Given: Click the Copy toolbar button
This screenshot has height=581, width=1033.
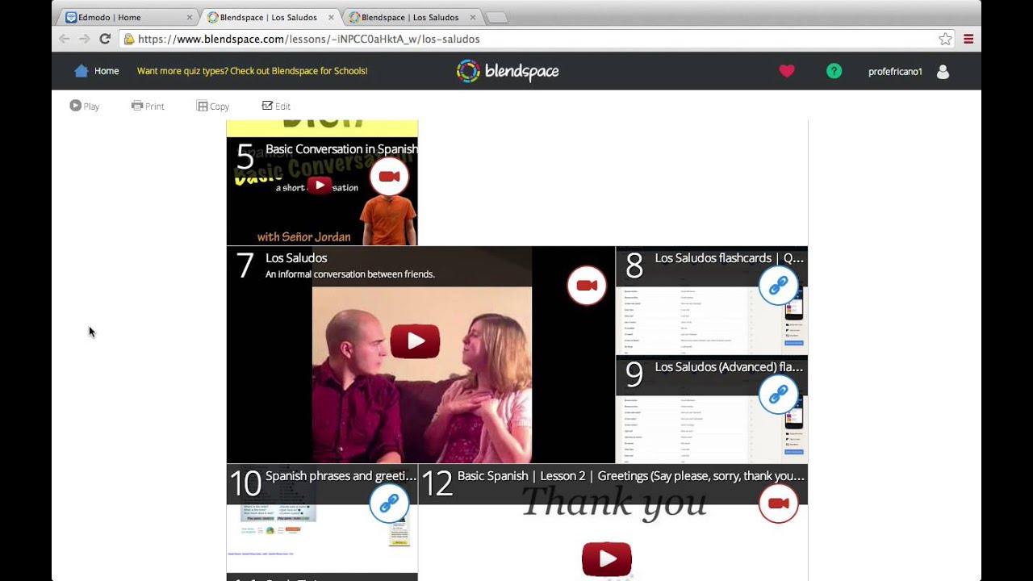Looking at the screenshot, I should 213,106.
